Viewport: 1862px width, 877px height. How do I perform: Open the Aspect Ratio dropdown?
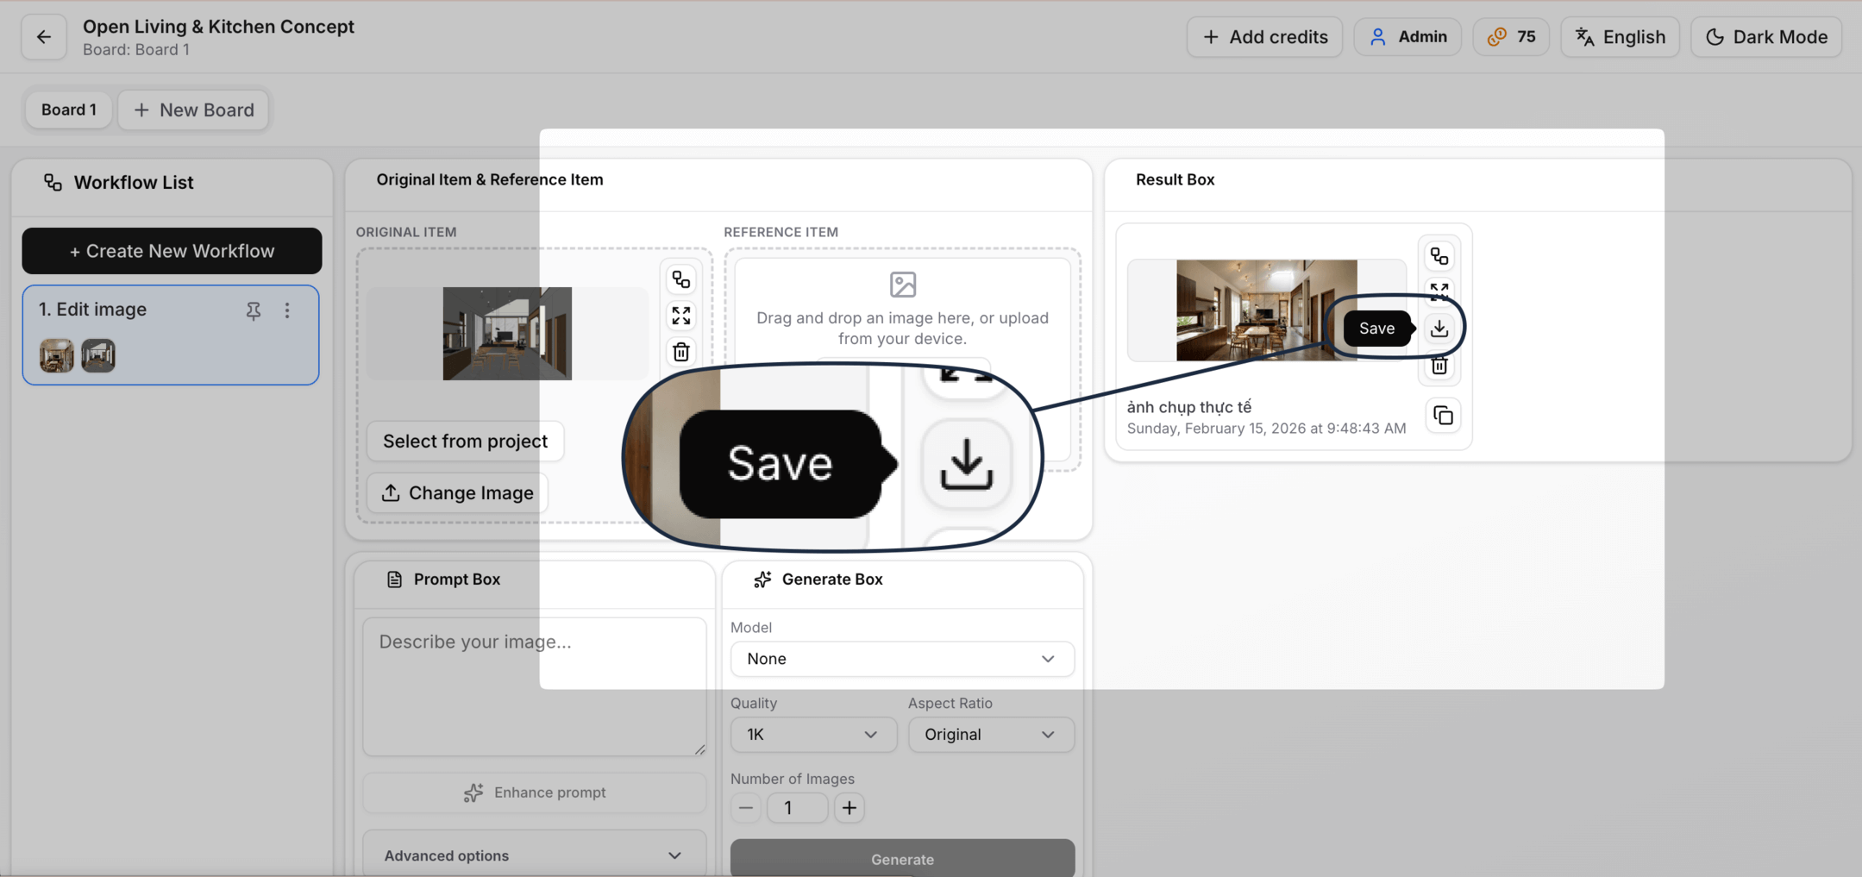pos(990,735)
